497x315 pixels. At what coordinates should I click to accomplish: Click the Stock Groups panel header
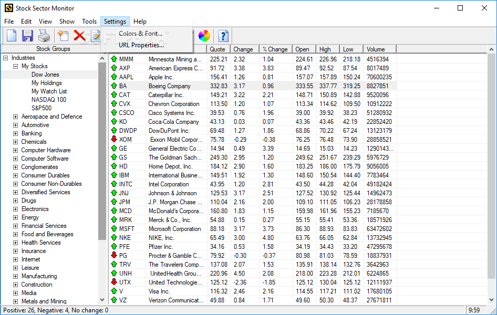coord(53,49)
